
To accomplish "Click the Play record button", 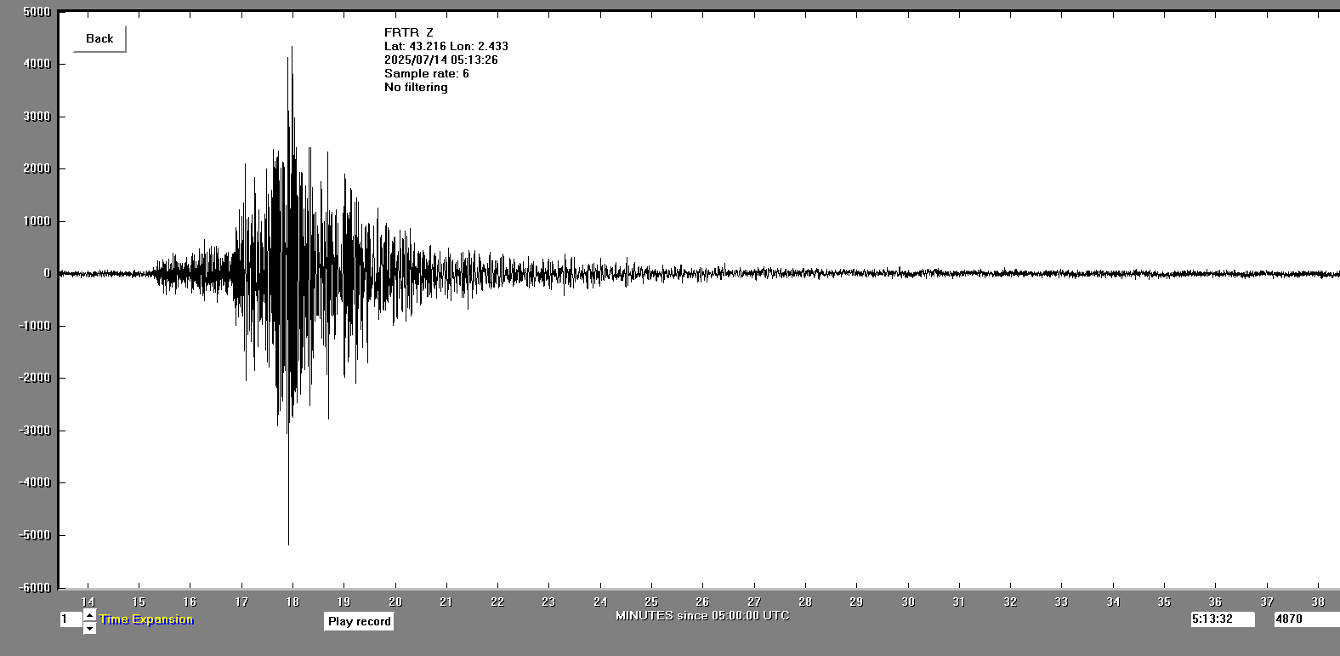I will 359,621.
